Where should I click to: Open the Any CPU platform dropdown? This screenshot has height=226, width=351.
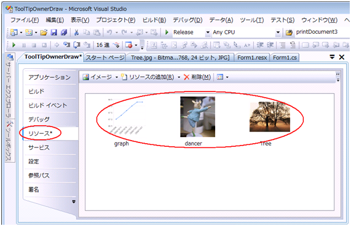(278, 33)
